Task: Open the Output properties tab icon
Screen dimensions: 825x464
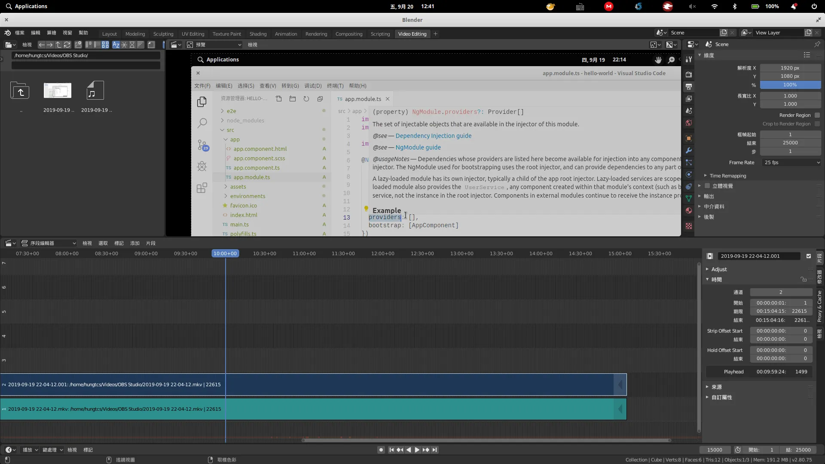Action: coord(689,87)
